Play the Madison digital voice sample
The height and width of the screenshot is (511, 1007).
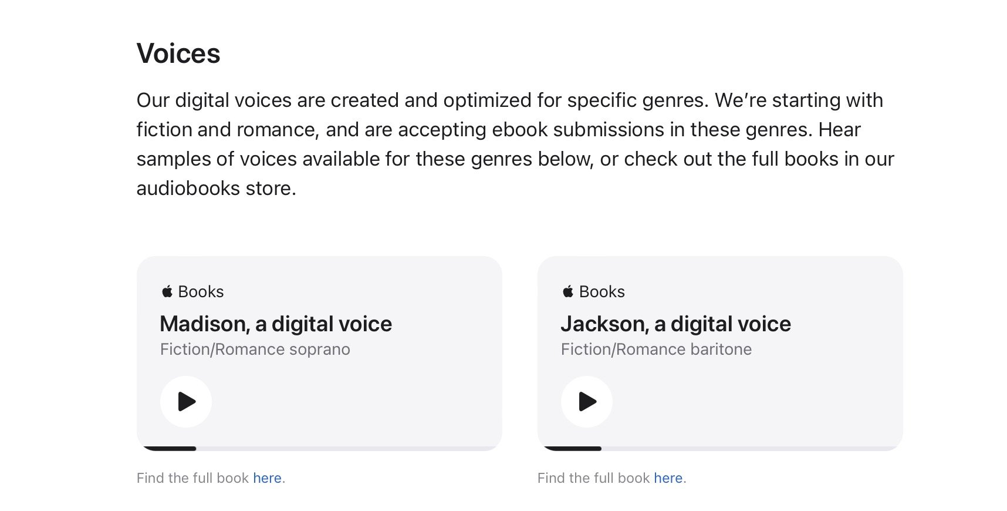click(x=186, y=402)
